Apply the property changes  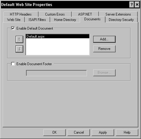click(103, 132)
